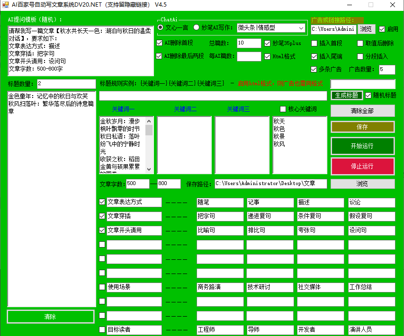404x336 pixels.
Task: Click the app icon in the title bar
Action: [x=5, y=5]
